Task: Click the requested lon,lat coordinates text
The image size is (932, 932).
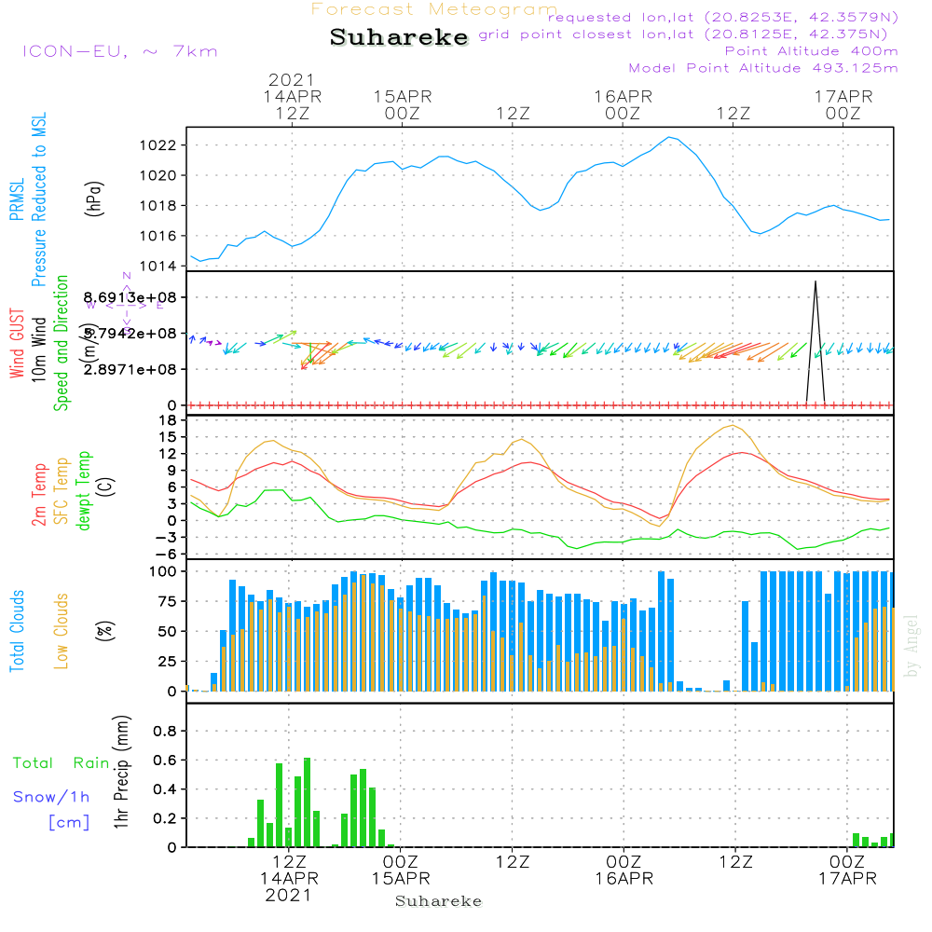Action: pos(723,18)
